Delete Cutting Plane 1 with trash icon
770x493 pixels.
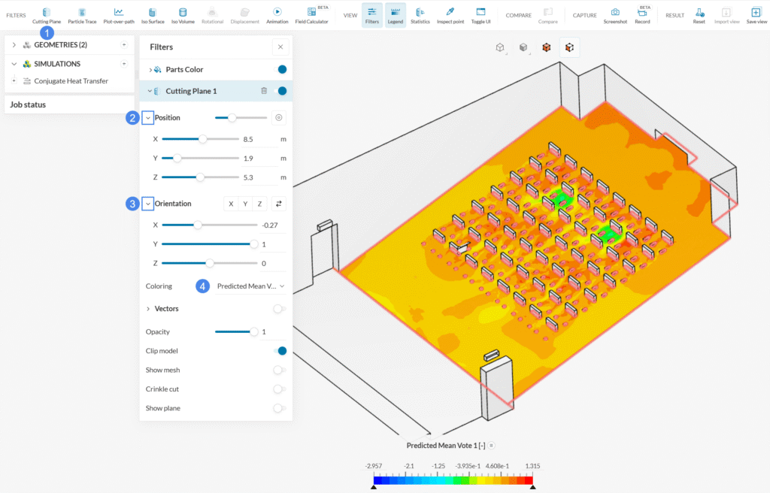click(x=264, y=91)
